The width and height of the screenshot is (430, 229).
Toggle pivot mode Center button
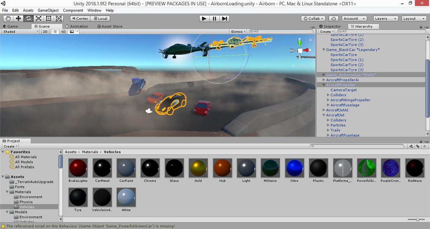click(x=80, y=19)
